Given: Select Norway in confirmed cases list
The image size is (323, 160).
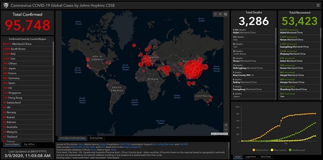Looking at the screenshot, I should coord(27,112).
